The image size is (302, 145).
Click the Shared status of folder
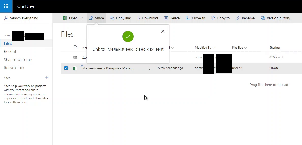click(x=276, y=57)
